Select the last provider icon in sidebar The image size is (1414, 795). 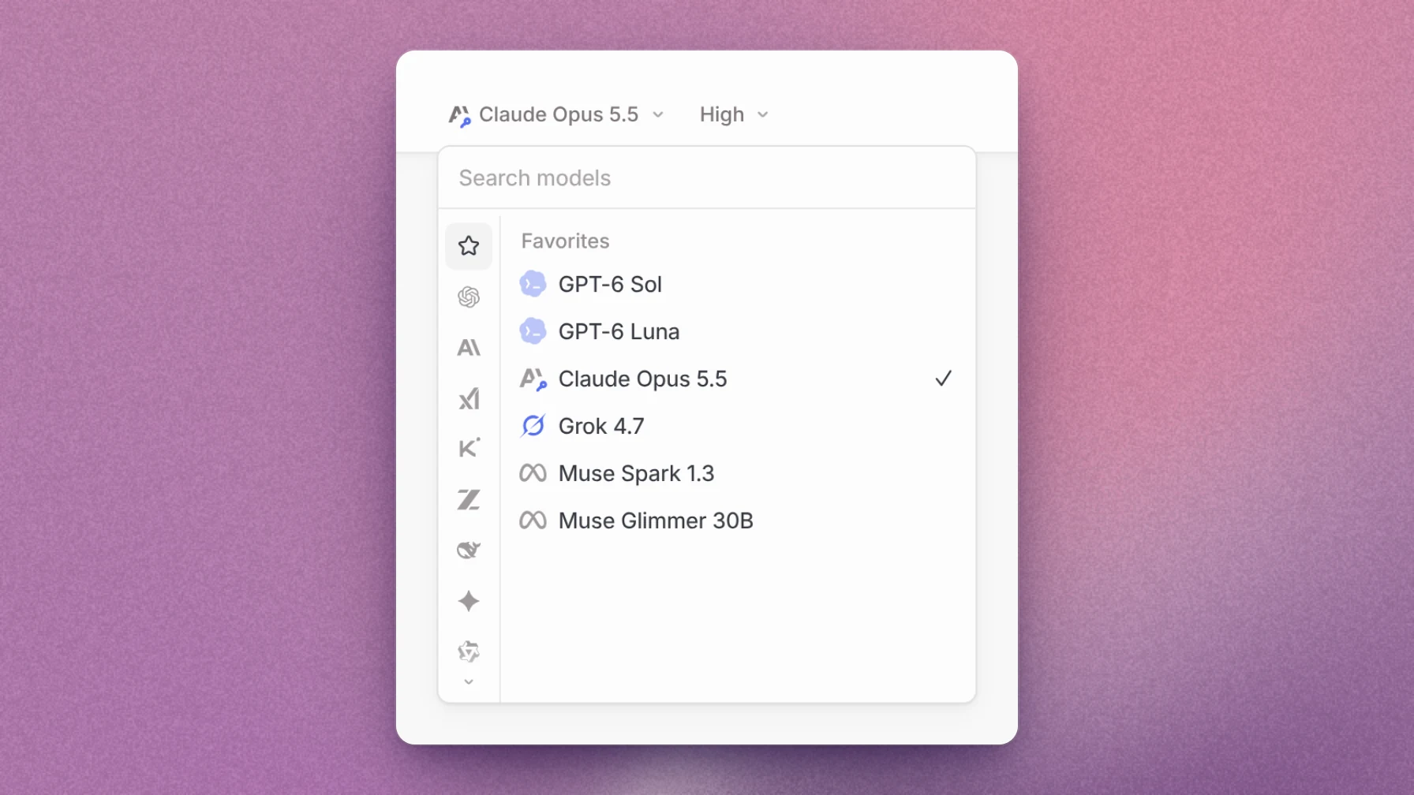tap(469, 651)
